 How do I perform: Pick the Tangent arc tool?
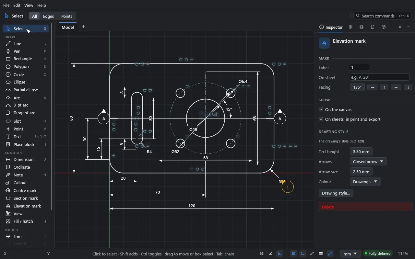26,113
